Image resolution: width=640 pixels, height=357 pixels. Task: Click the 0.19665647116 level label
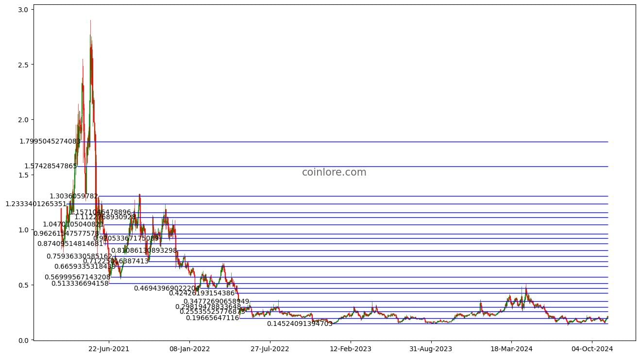[213, 318]
